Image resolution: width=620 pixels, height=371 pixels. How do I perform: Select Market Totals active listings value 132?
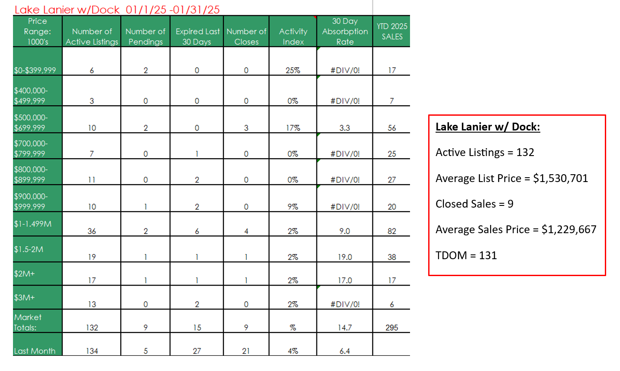[92, 328]
